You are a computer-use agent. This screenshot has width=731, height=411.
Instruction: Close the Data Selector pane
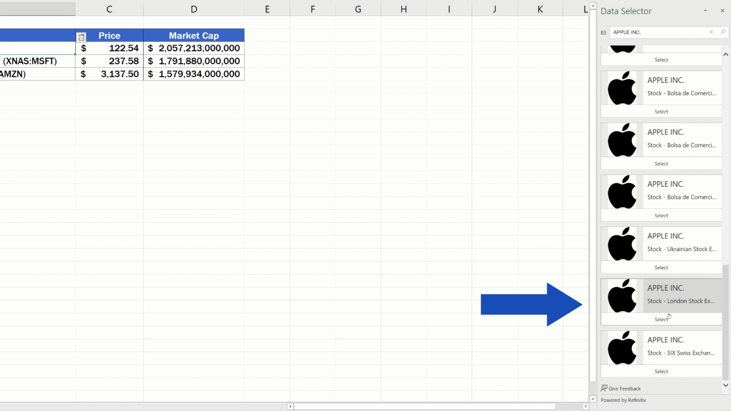(722, 10)
